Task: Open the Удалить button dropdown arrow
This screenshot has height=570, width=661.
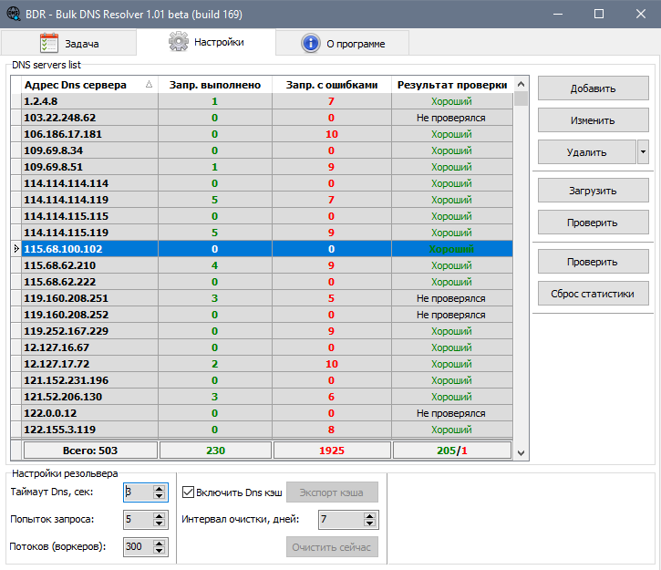Action: click(643, 151)
